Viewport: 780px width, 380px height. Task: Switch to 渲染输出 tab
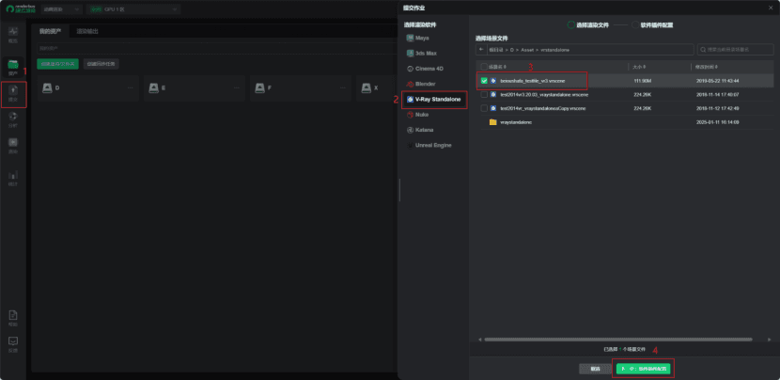tap(87, 31)
